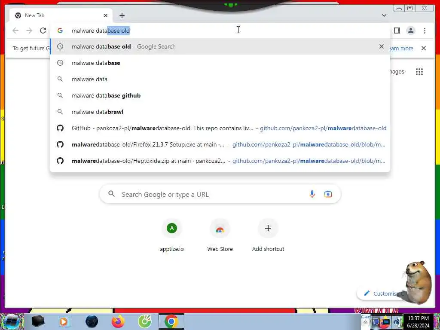This screenshot has width=440, height=330.
Task: Expand the tab search chevron
Action: 384,15
